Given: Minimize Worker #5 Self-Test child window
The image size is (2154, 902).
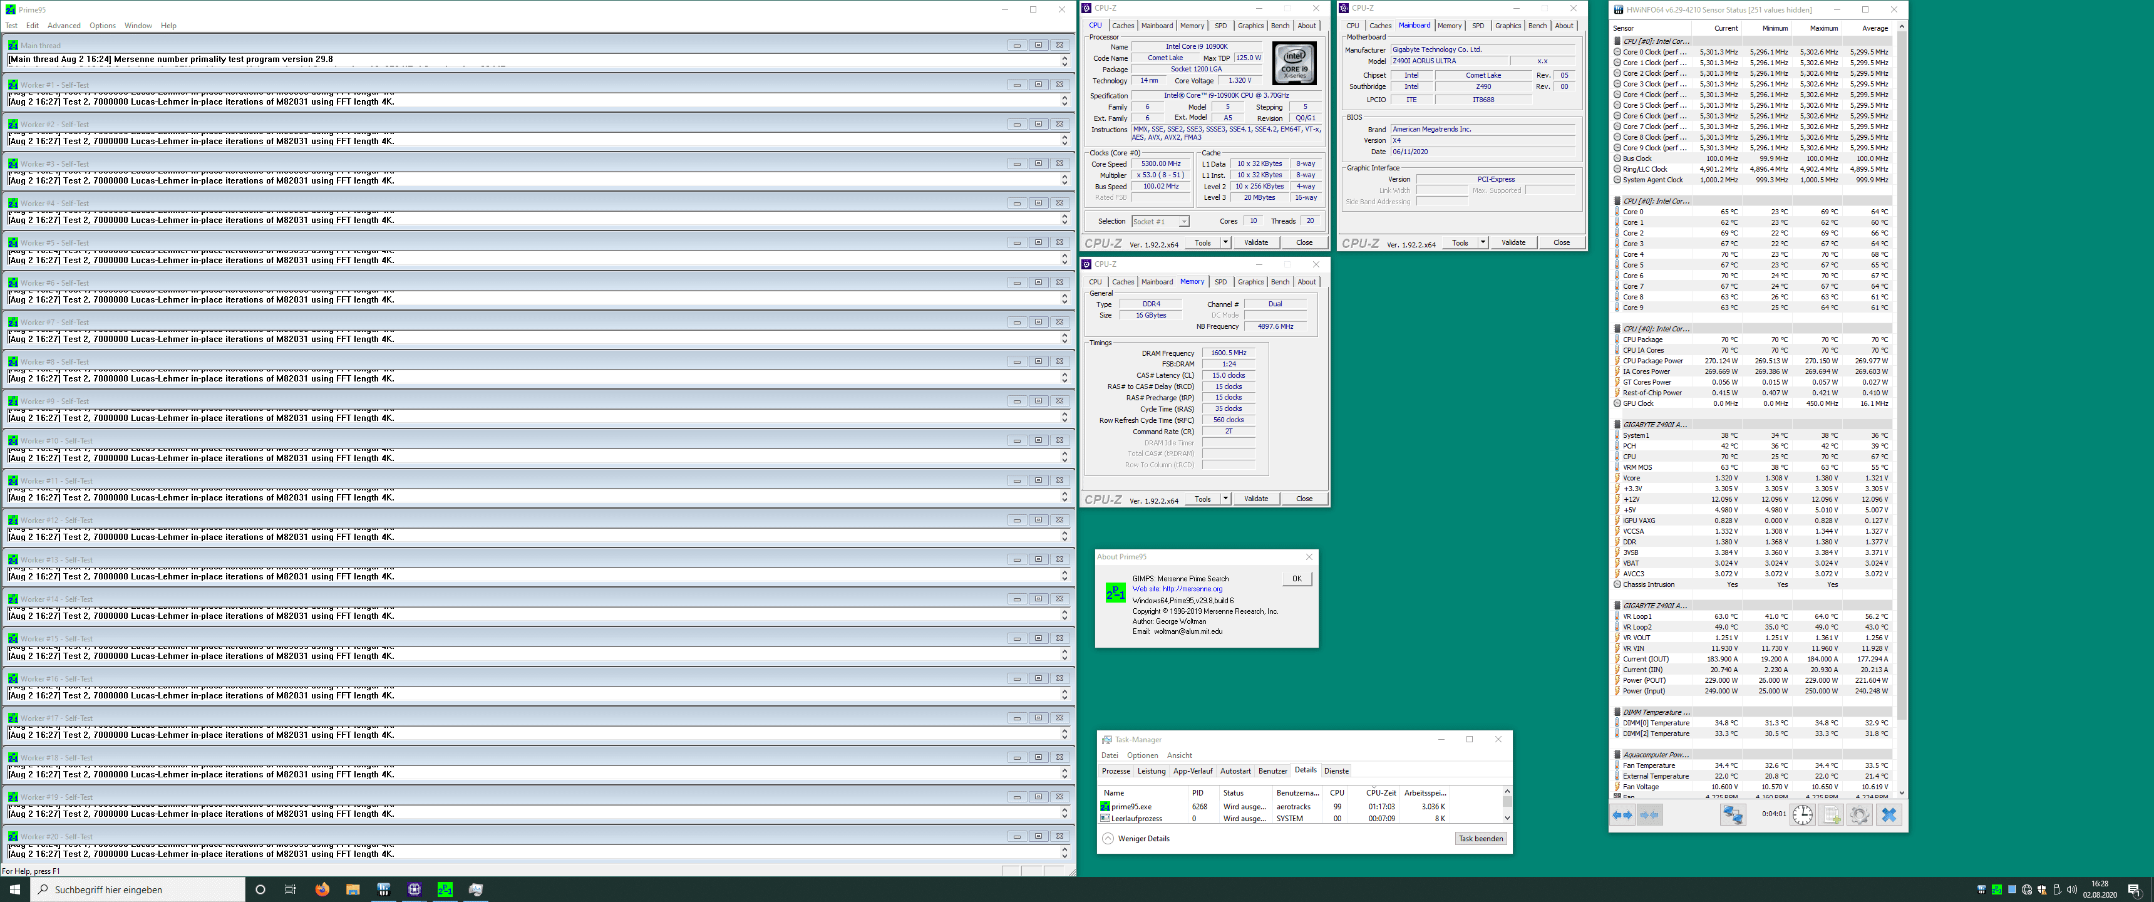Looking at the screenshot, I should pyautogui.click(x=1017, y=242).
